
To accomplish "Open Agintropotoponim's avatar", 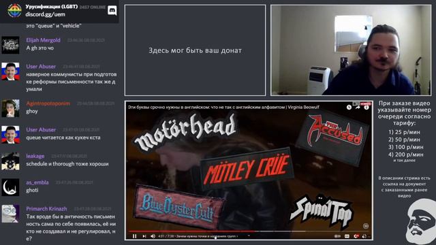I will coord(11,108).
